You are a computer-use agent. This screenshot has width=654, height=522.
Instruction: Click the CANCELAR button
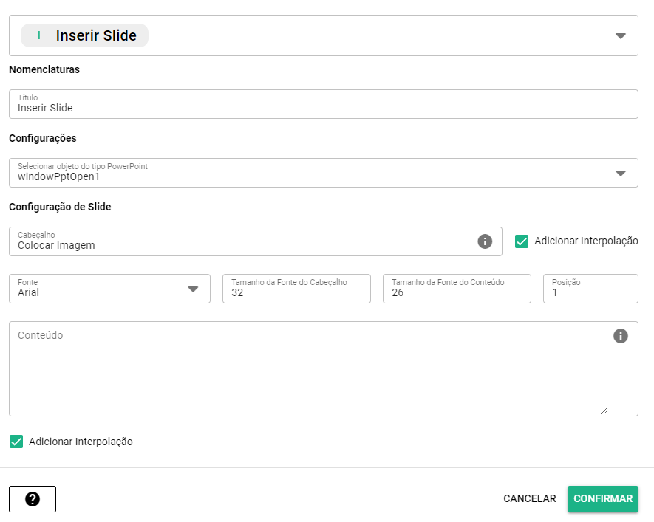(x=529, y=499)
